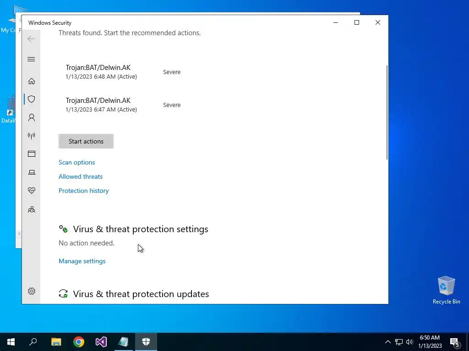Go back with the arrow icon
This screenshot has width=469, height=351.
pos(31,39)
